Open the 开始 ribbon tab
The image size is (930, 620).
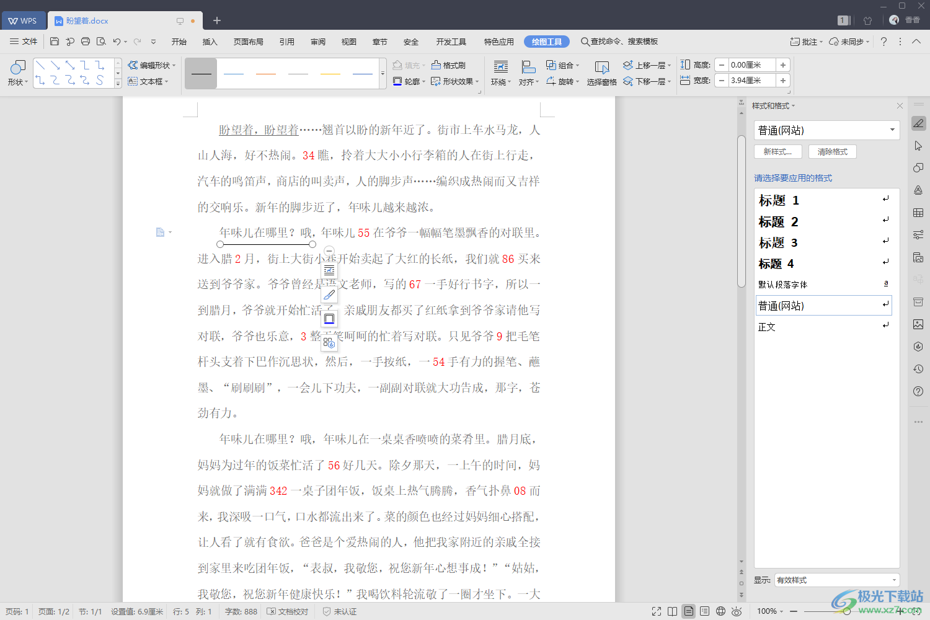tap(179, 42)
